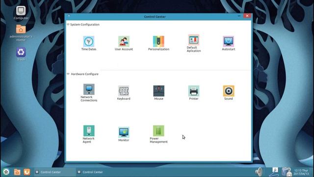Open Power Management settings
The image size is (314, 177).
point(158,134)
